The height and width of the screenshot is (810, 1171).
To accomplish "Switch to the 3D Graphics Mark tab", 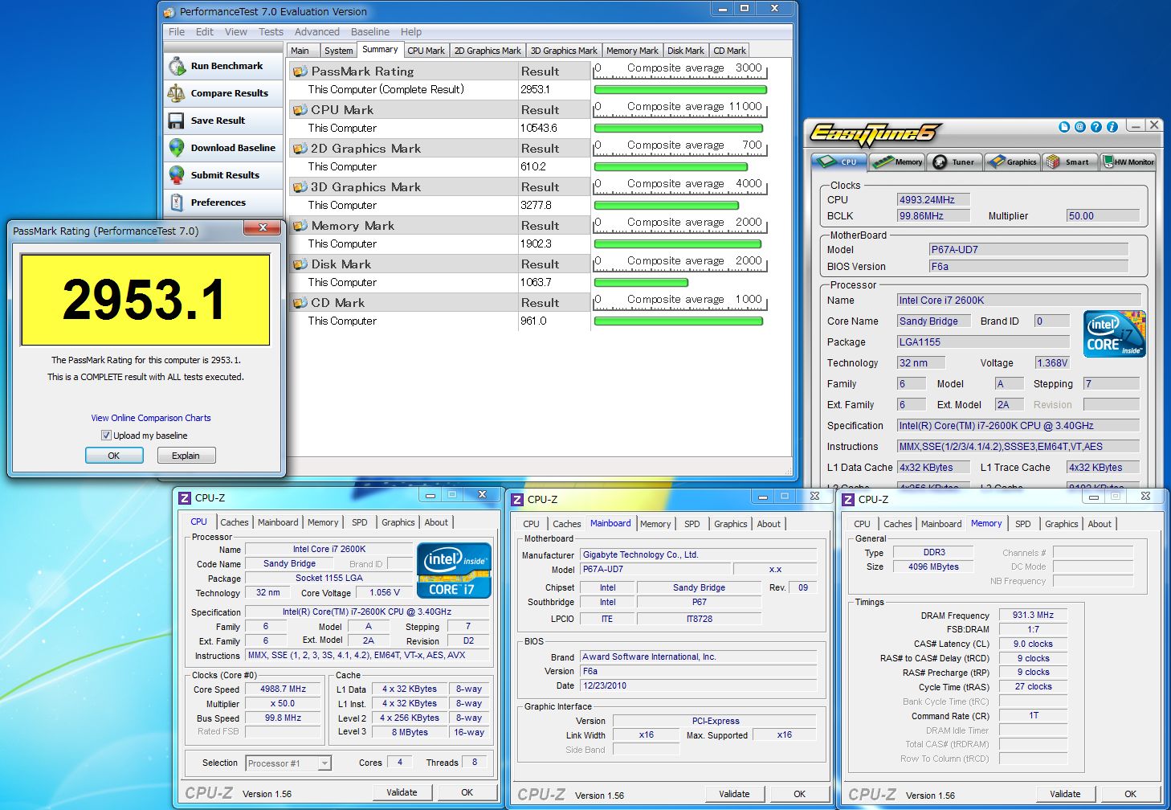I will tap(564, 51).
